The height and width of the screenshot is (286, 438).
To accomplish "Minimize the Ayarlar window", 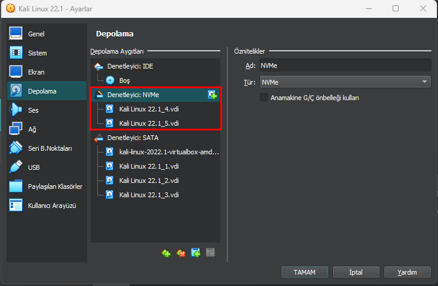I will [x=369, y=9].
